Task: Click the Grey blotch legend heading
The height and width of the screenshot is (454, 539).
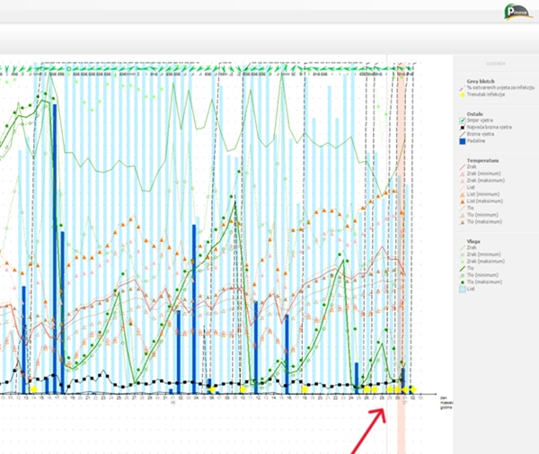Action: click(481, 82)
